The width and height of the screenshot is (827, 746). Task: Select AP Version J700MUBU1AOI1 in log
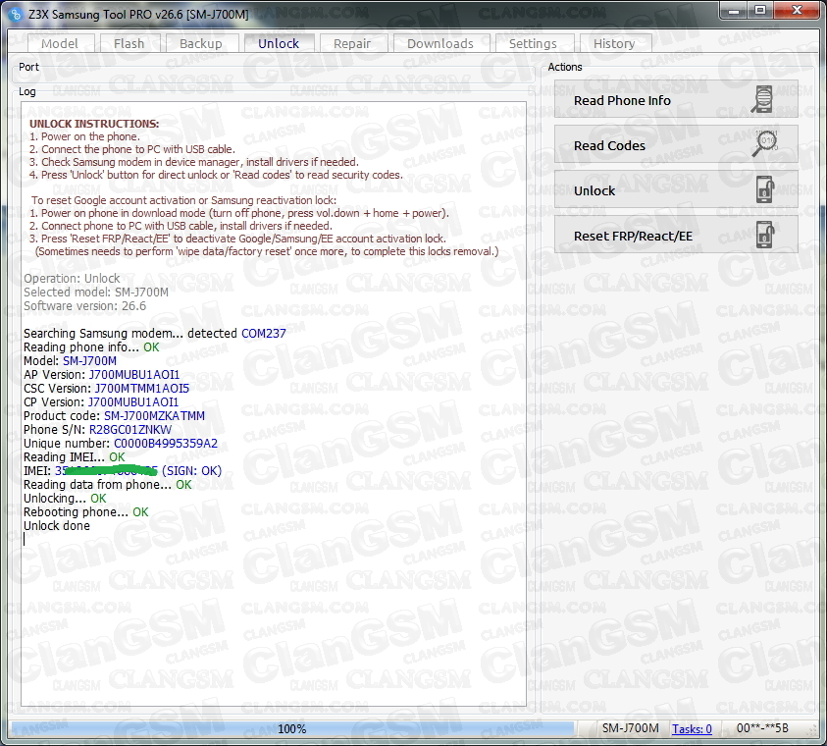click(x=134, y=375)
